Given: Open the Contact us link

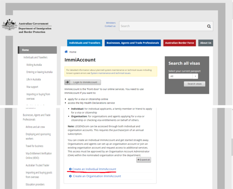Looking at the screenshot, I should [x=110, y=26].
